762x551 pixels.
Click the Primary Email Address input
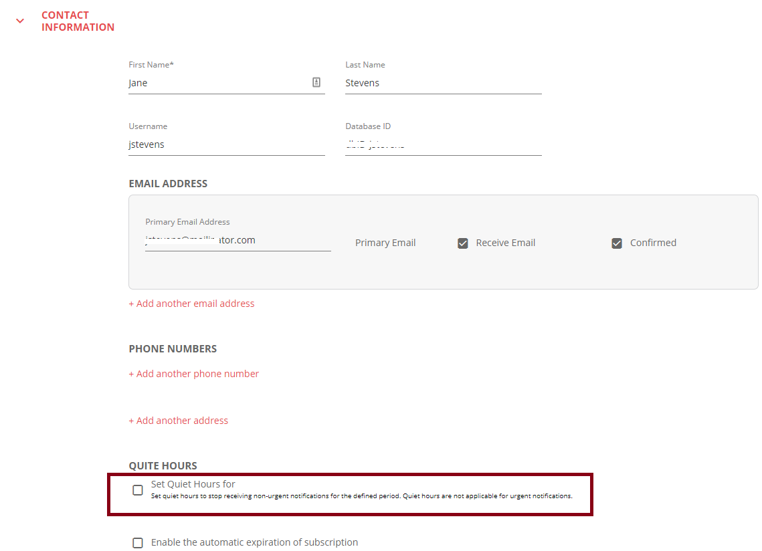click(238, 240)
